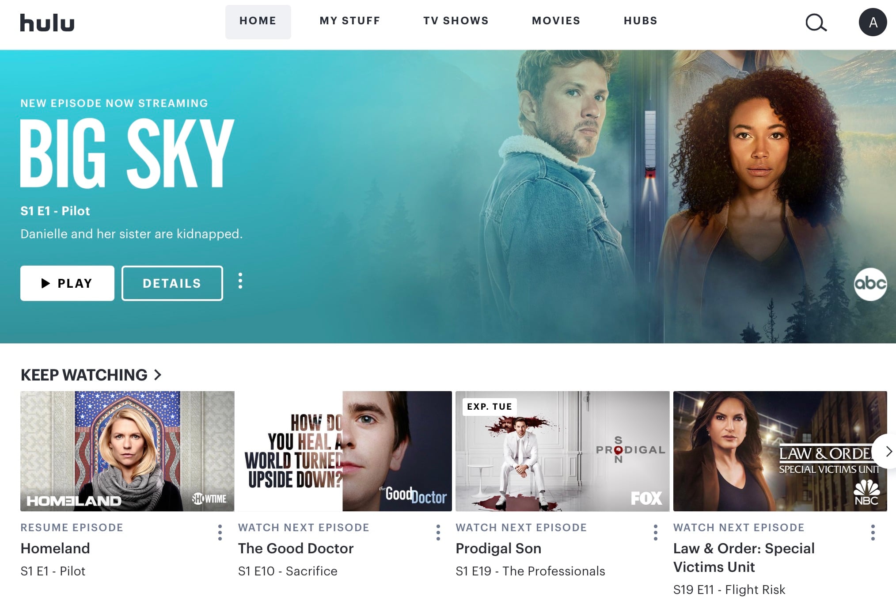The width and height of the screenshot is (896, 609).
Task: Expand the Keep Watching section chevron
Action: coord(158,375)
